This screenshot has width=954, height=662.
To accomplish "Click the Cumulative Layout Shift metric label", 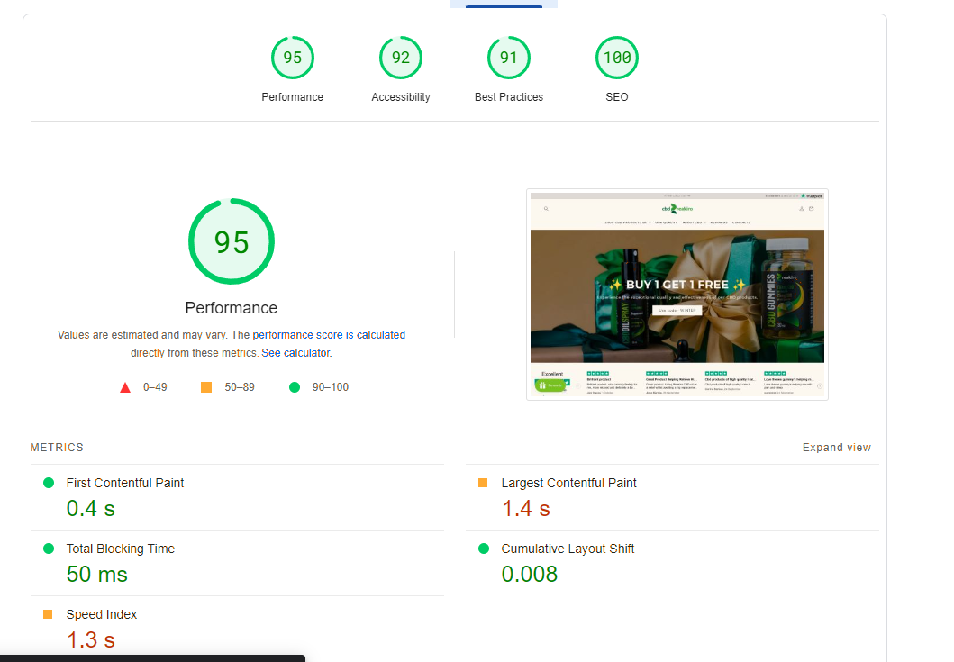I will click(x=568, y=549).
